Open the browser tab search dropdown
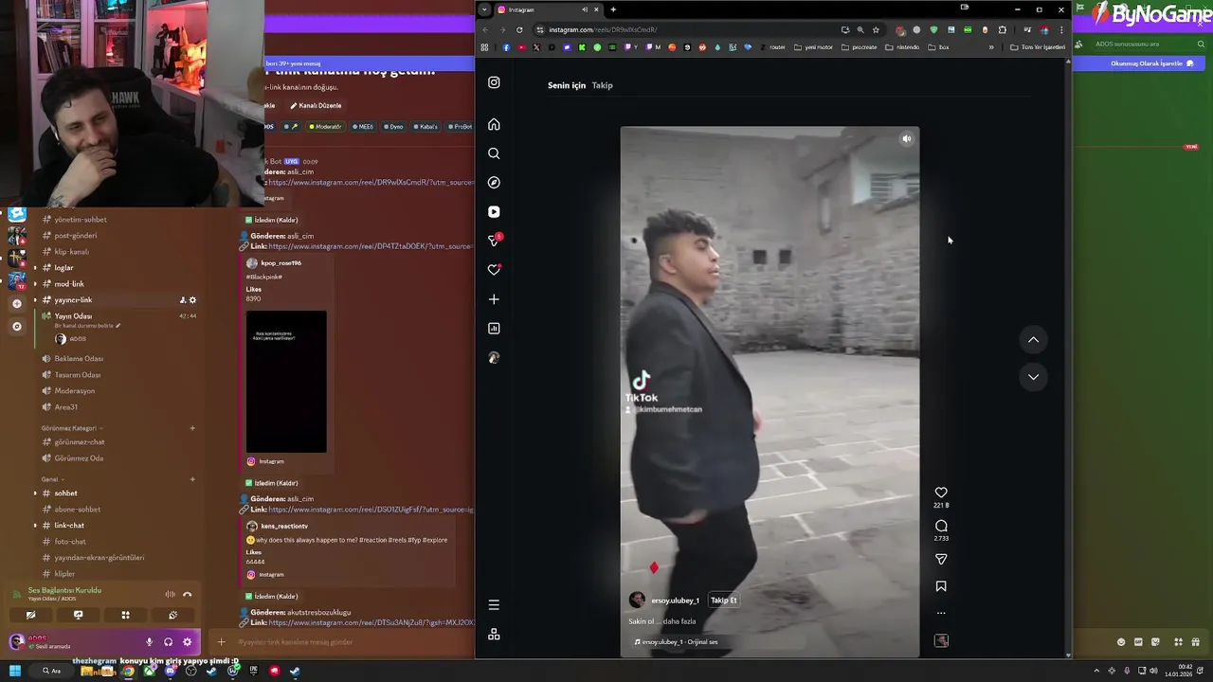The image size is (1213, 682). click(x=484, y=9)
